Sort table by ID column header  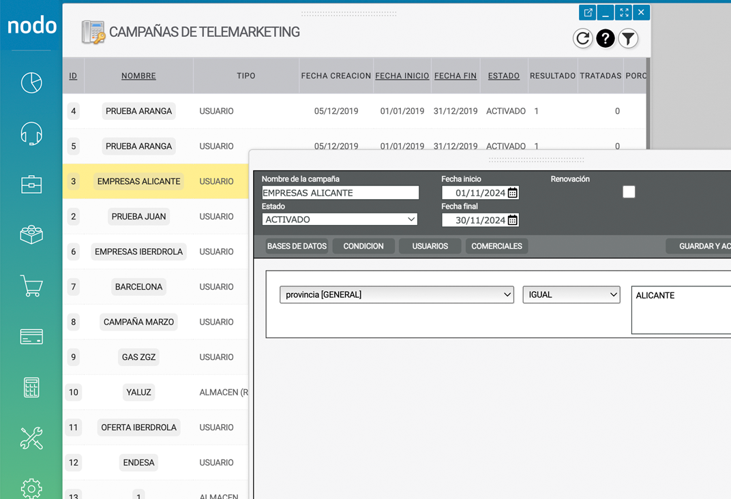[x=73, y=76]
